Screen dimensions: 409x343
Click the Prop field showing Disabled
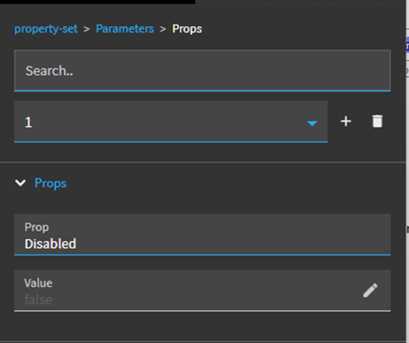195,243
